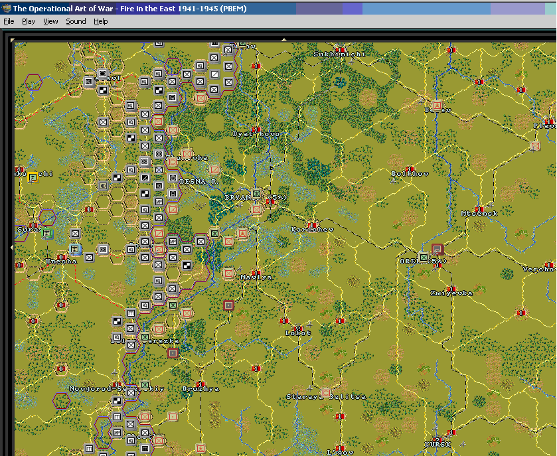This screenshot has width=557, height=456.
Task: Click the KURSK city label
Action: pyautogui.click(x=438, y=444)
